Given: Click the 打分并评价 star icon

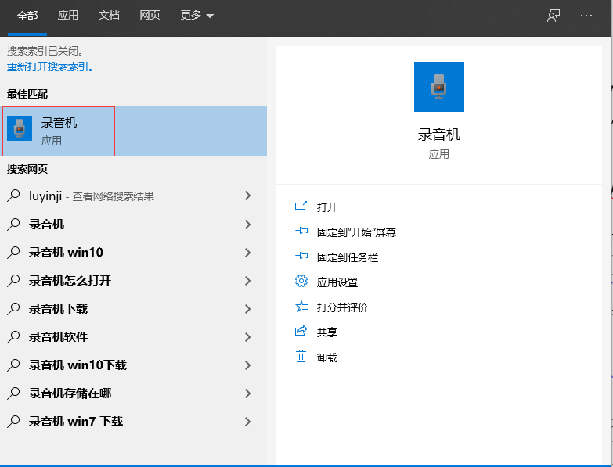Looking at the screenshot, I should [301, 307].
